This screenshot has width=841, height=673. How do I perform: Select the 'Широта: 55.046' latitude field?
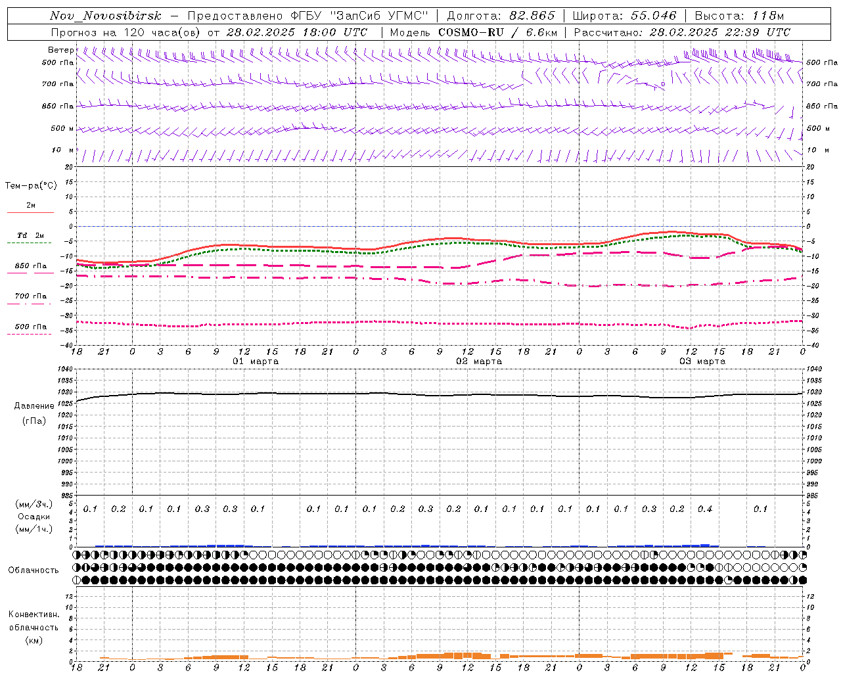[x=624, y=16]
